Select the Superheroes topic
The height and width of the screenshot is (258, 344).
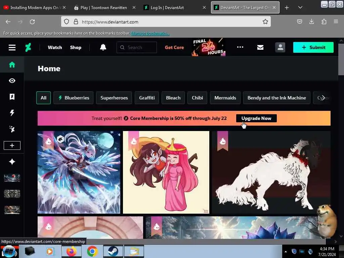click(114, 98)
